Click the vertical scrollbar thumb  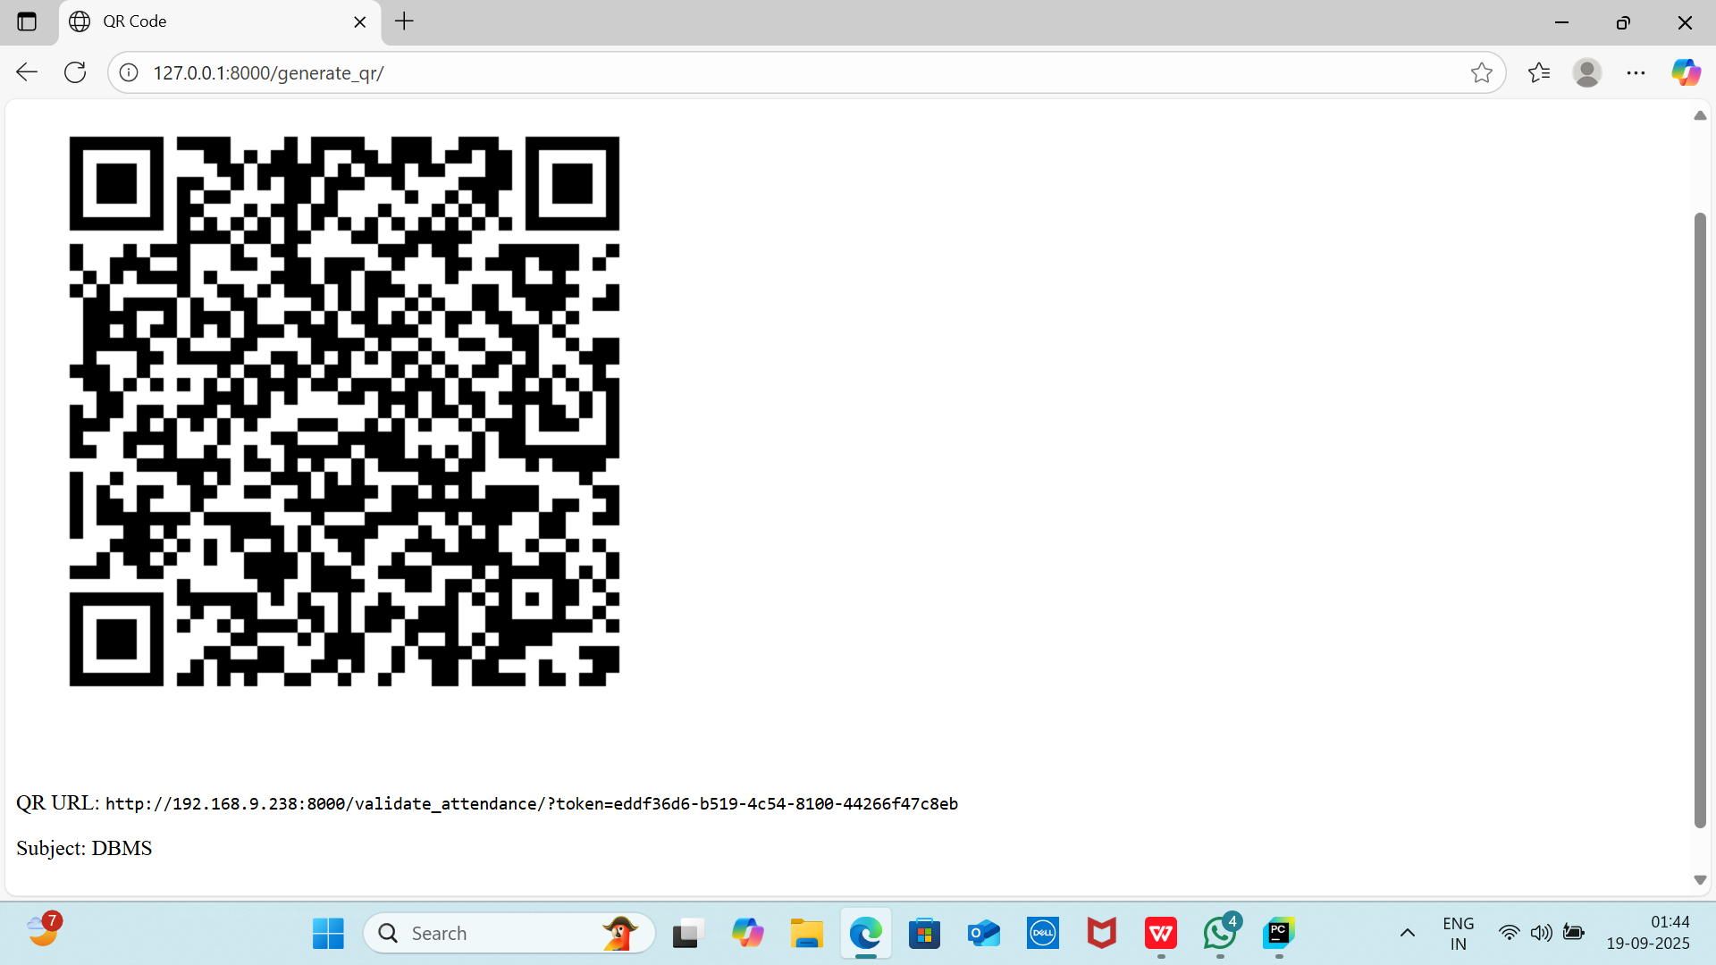(x=1700, y=520)
